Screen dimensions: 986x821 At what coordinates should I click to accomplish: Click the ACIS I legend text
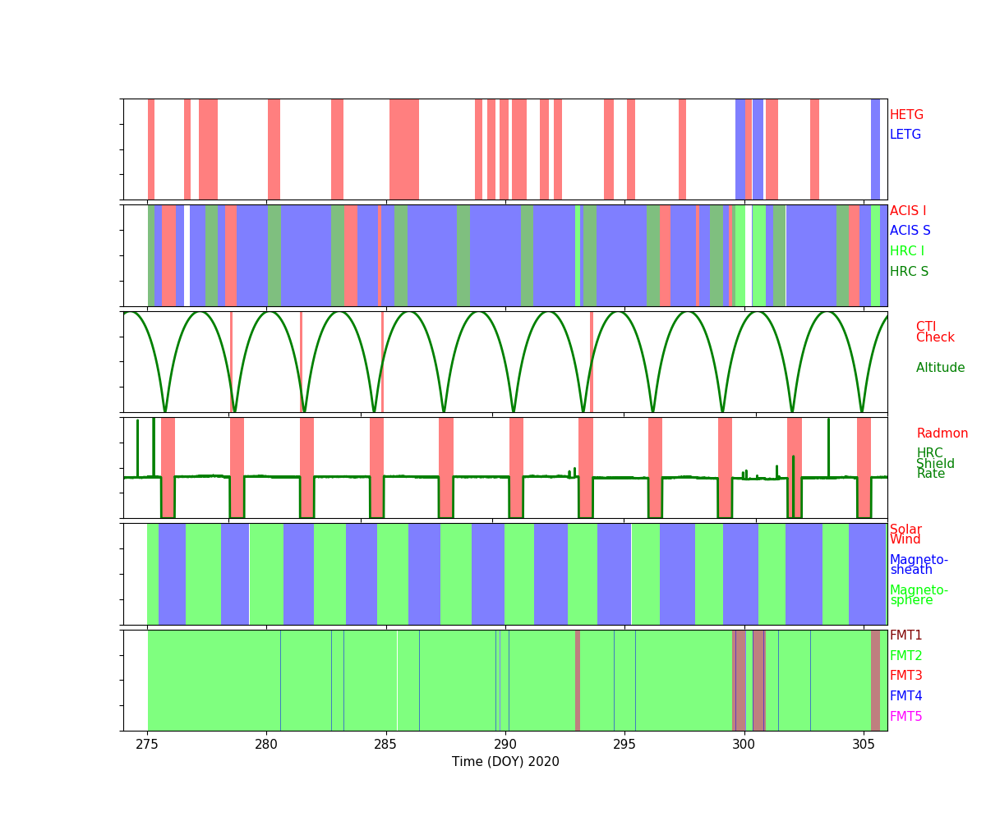(907, 211)
